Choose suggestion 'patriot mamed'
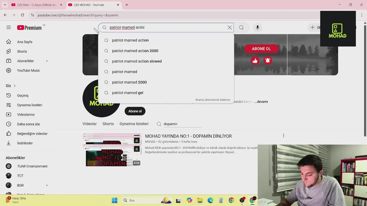 click(x=166, y=72)
